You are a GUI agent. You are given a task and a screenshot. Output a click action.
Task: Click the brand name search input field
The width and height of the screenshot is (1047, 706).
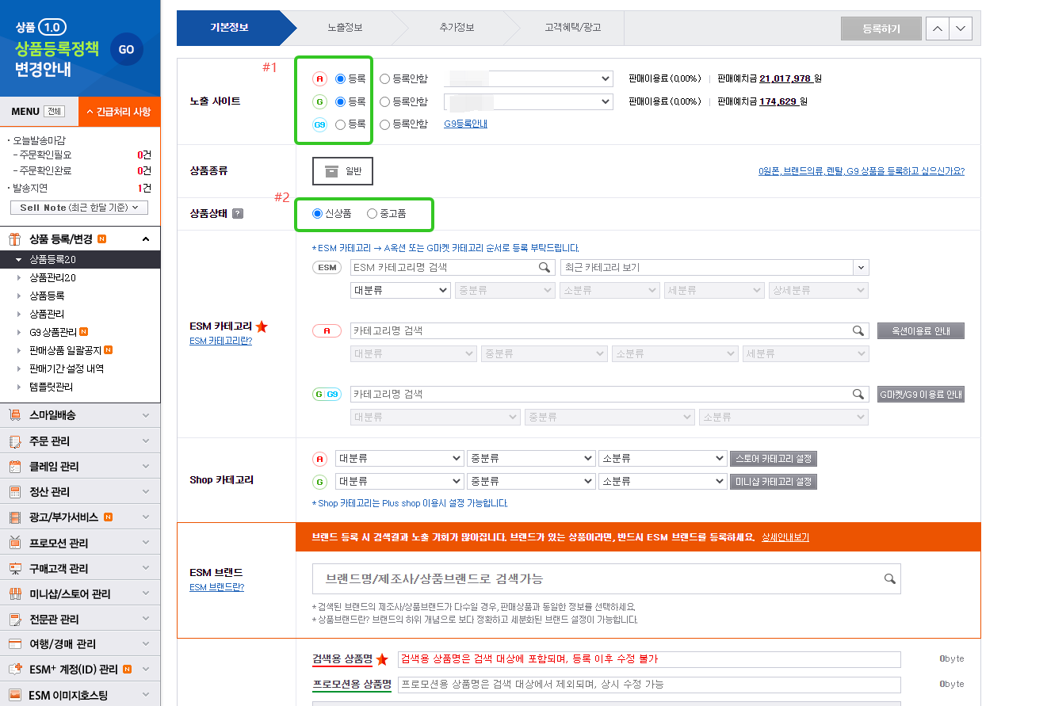(x=555, y=578)
